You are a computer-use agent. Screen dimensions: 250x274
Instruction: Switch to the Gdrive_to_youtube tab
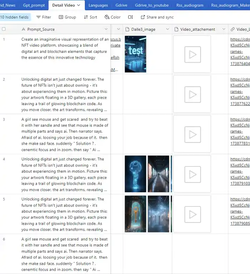[152, 5]
